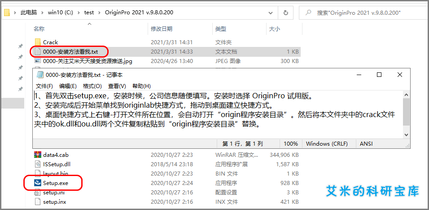Click the 100% zoom status entry
429x210 pixels.
click(290, 143)
